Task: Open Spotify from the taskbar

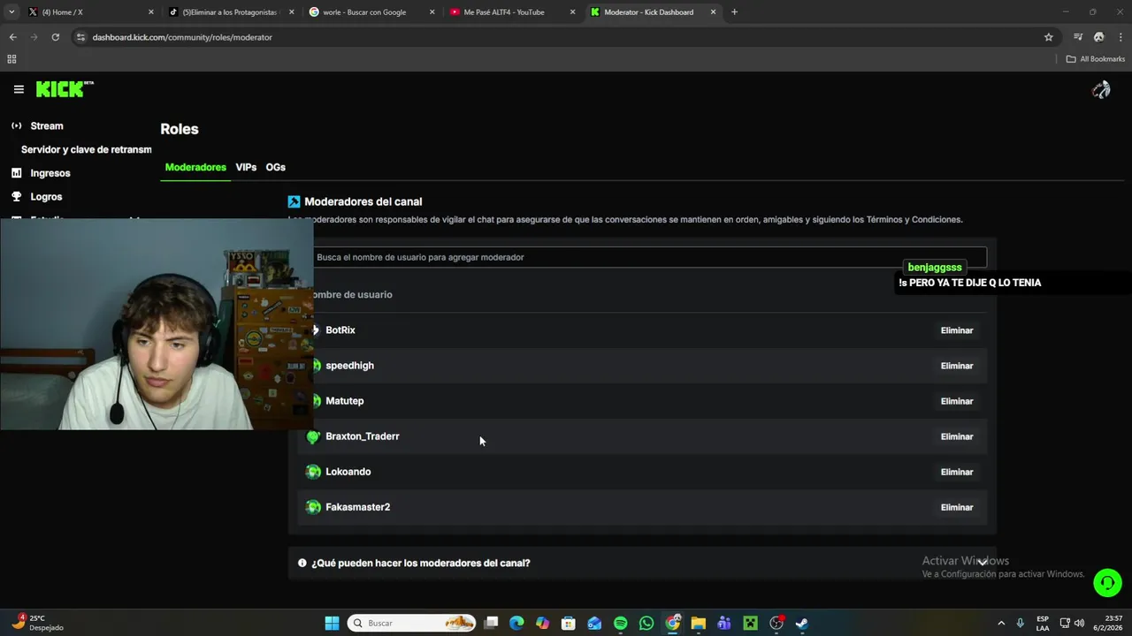Action: tap(621, 623)
